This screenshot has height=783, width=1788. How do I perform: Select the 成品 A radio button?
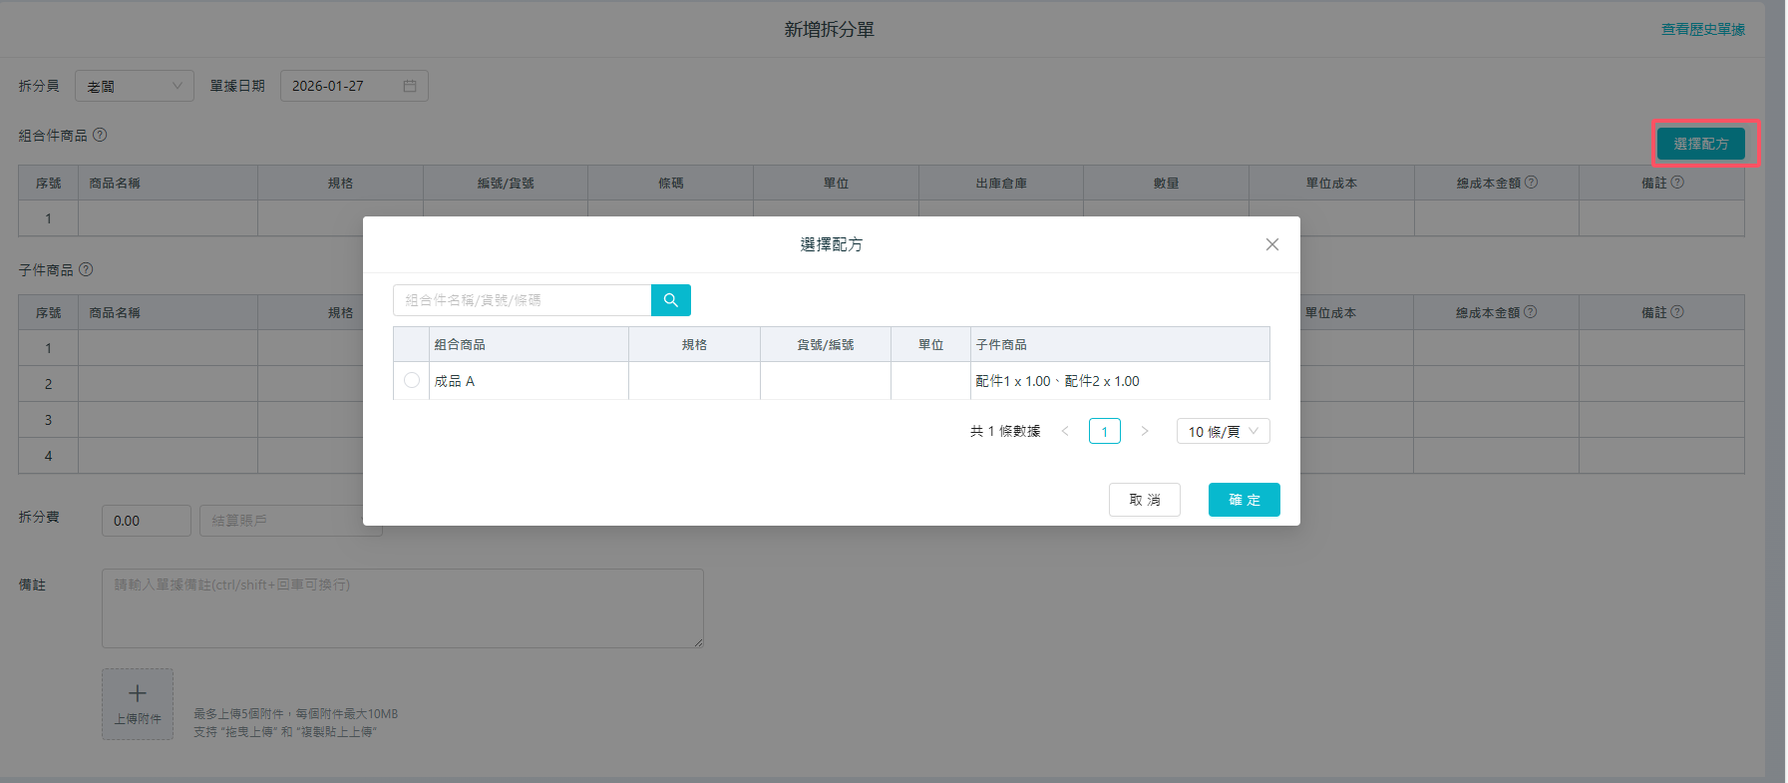point(412,381)
